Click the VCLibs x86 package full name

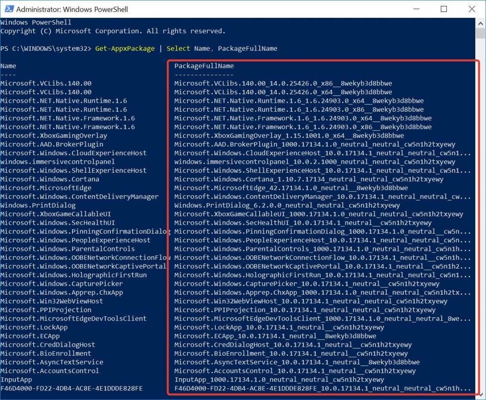pyautogui.click(x=283, y=84)
